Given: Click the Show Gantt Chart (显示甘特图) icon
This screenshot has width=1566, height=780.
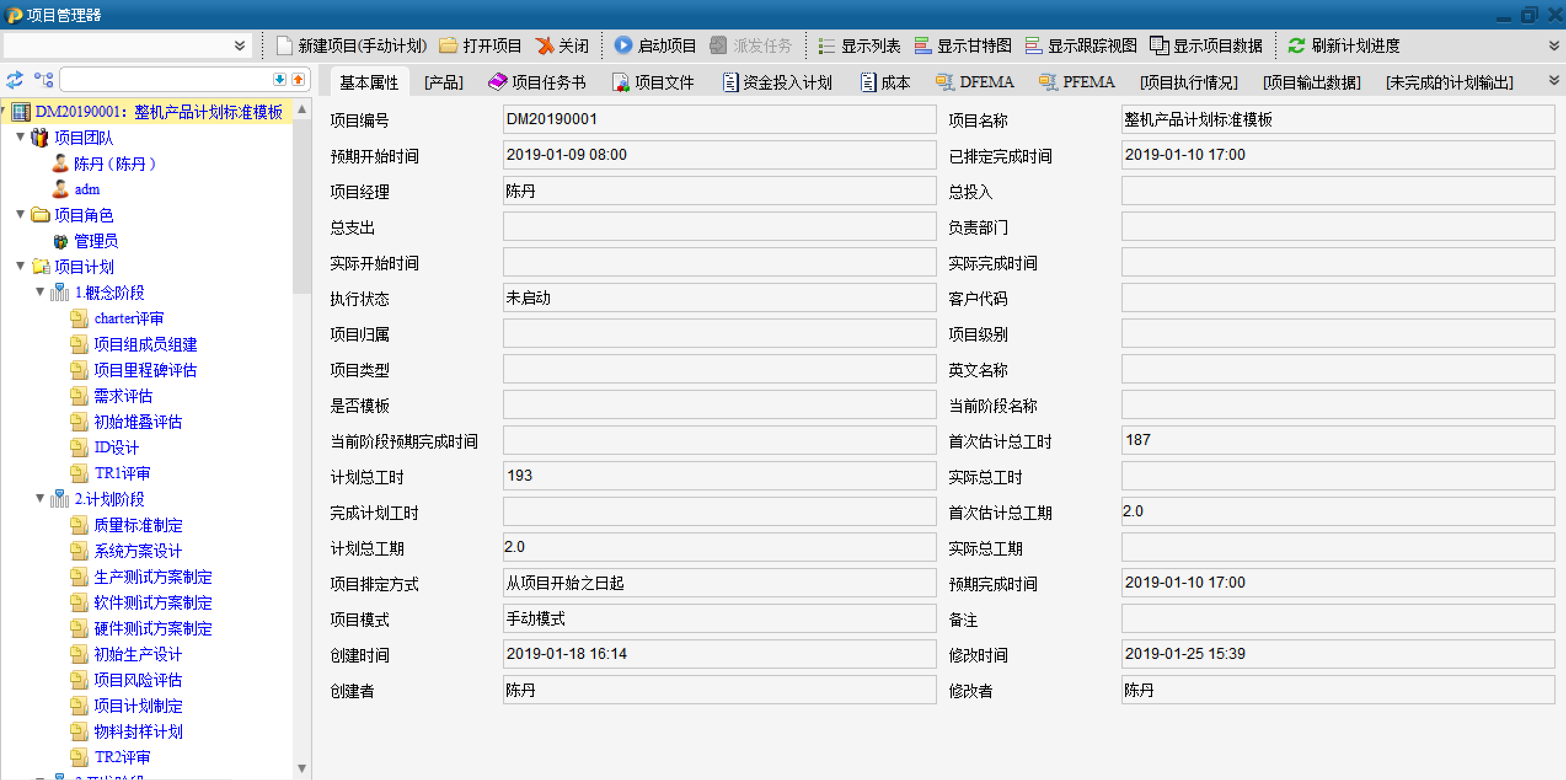Looking at the screenshot, I should (x=922, y=45).
